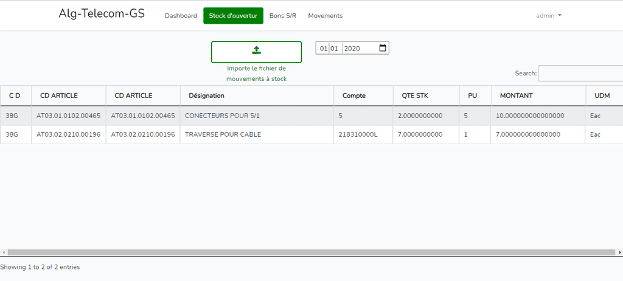Sort by the UDM column header

[604, 95]
